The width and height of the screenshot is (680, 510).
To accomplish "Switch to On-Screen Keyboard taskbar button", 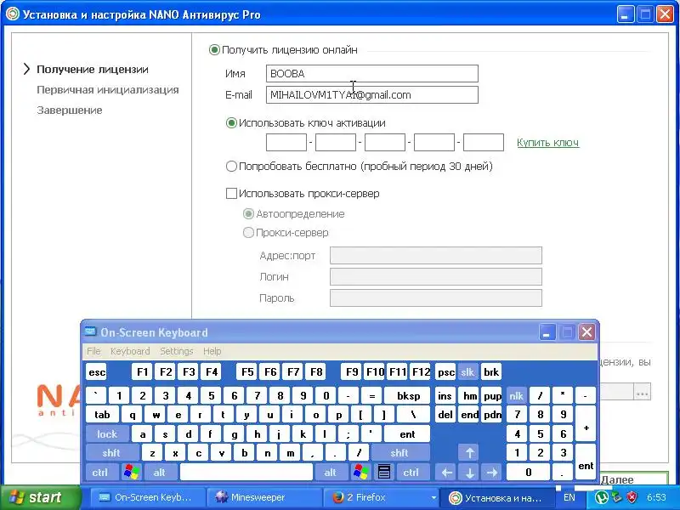I will [x=147, y=497].
